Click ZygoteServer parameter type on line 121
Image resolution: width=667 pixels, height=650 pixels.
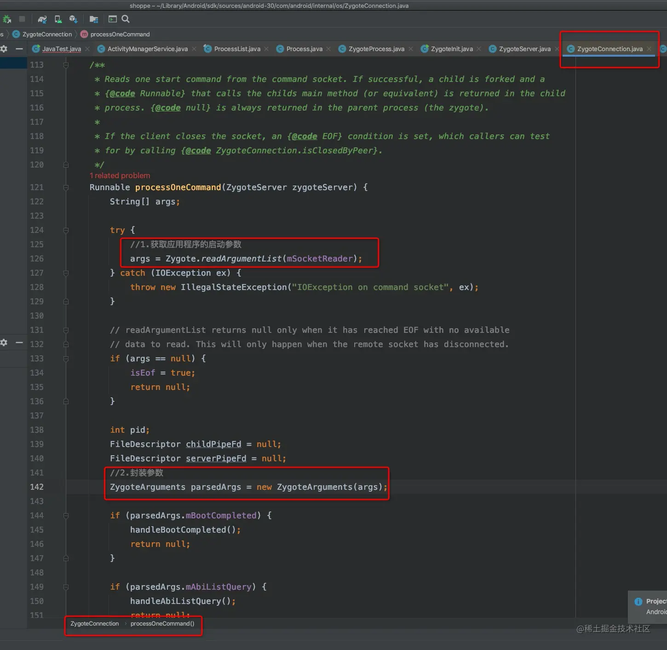(257, 187)
